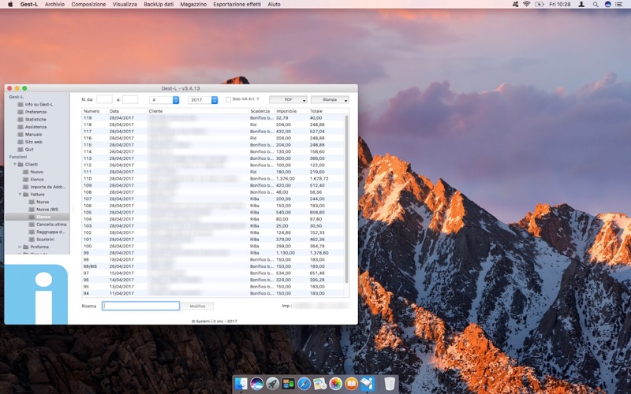Open Notification Center list icon
The width and height of the screenshot is (631, 394).
pos(619,4)
